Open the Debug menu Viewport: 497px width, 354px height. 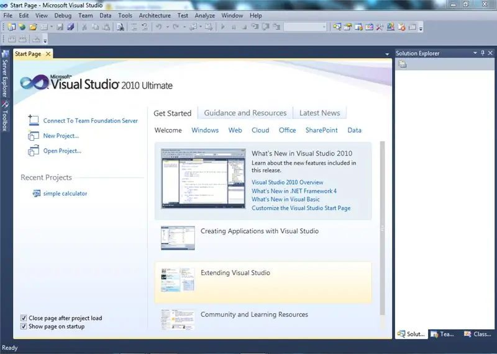[x=63, y=15]
